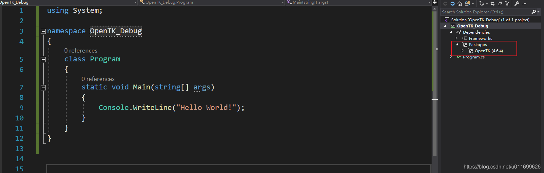Open the pending changes filter dropdown arrow
544x173 pixels.
click(x=487, y=4)
